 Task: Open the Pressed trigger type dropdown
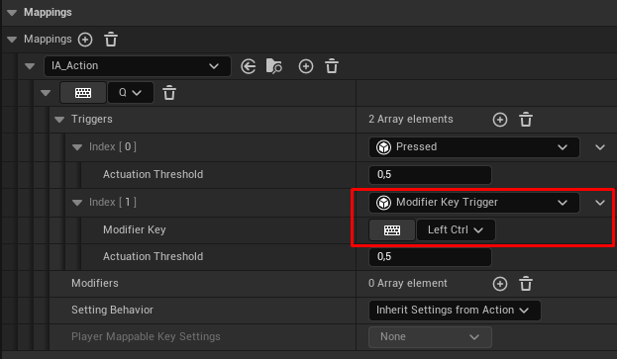coord(473,147)
